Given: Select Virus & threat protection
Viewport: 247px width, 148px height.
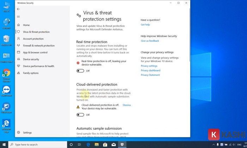Looking at the screenshot, I should [36, 32].
